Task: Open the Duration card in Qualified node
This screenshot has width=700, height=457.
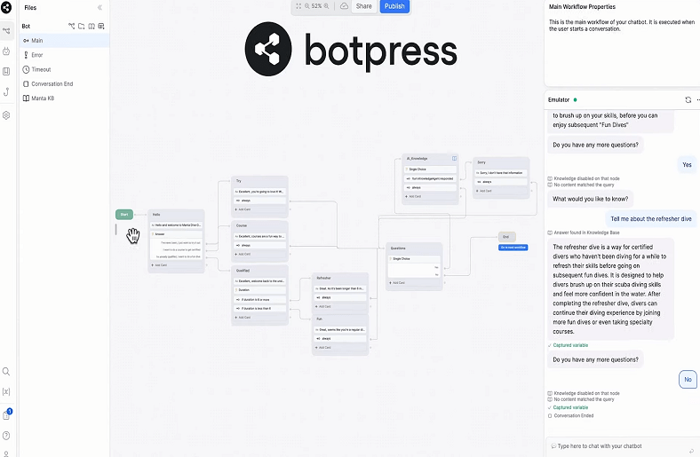Action: 259,290
